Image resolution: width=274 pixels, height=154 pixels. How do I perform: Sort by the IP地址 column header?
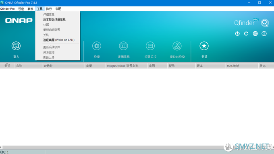tap(64, 66)
